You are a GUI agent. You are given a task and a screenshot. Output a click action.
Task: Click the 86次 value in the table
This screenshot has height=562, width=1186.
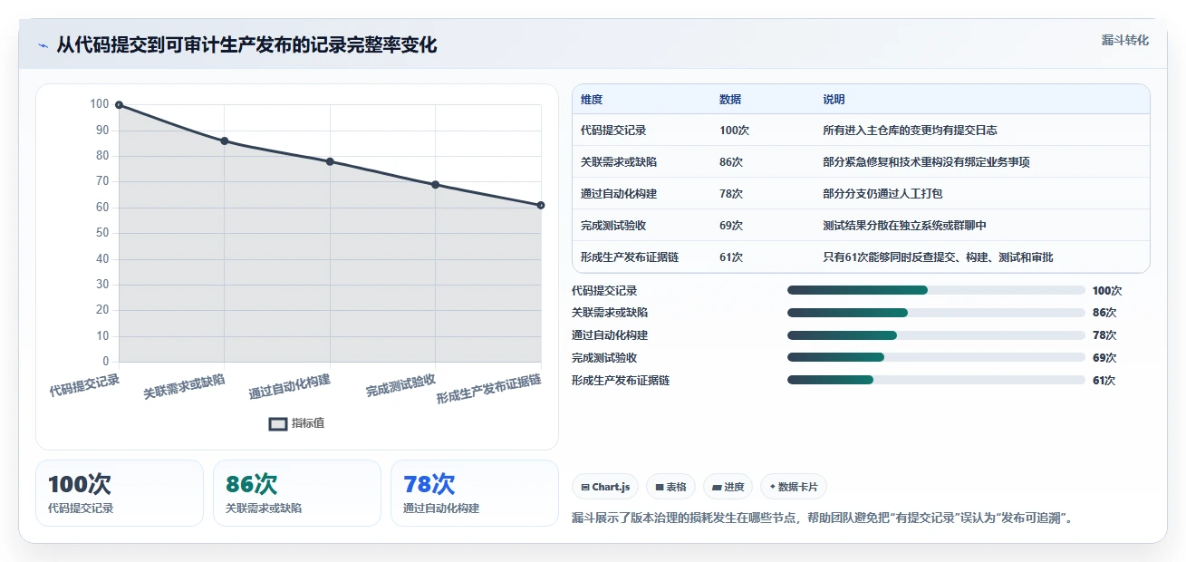click(x=731, y=162)
